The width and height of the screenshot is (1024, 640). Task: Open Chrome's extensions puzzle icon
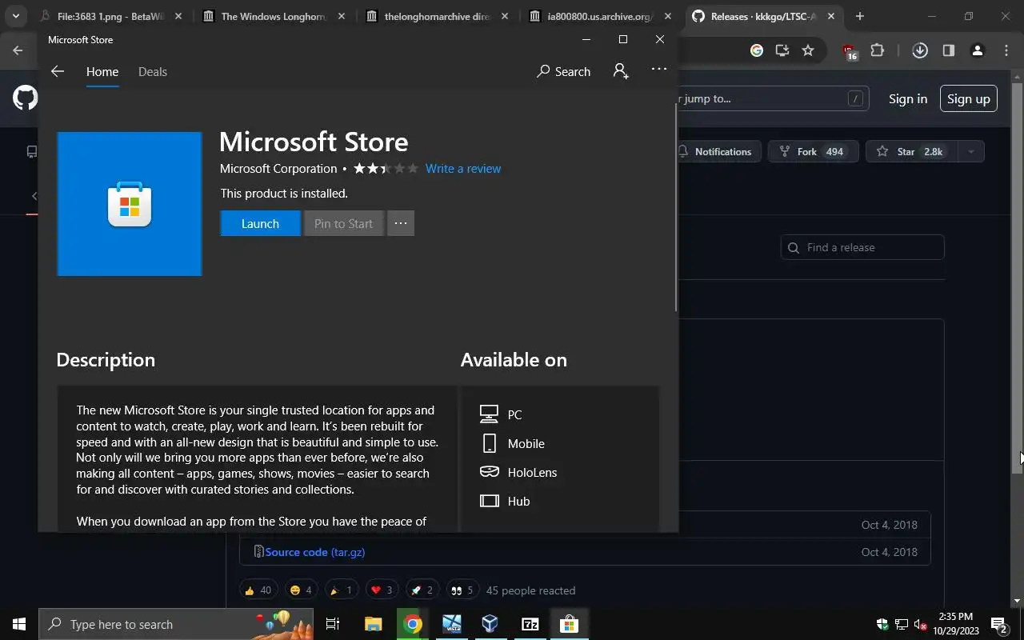[x=877, y=50]
